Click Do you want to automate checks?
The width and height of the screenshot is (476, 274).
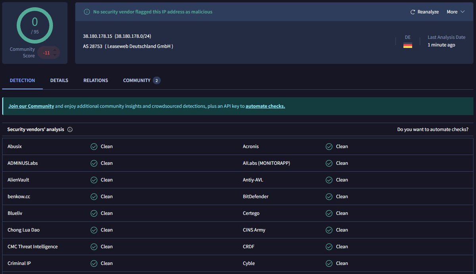pos(433,130)
